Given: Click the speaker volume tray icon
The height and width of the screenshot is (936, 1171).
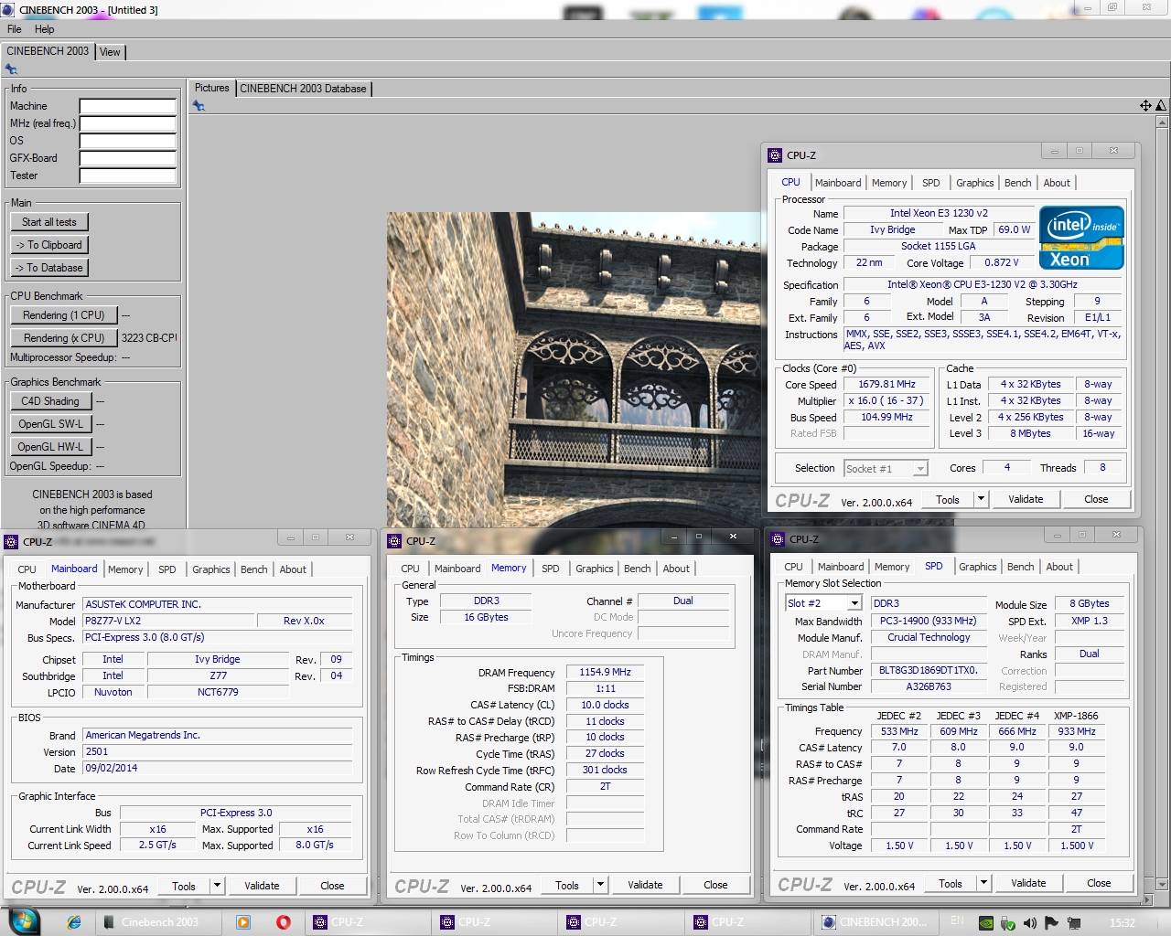Looking at the screenshot, I should [x=1030, y=923].
